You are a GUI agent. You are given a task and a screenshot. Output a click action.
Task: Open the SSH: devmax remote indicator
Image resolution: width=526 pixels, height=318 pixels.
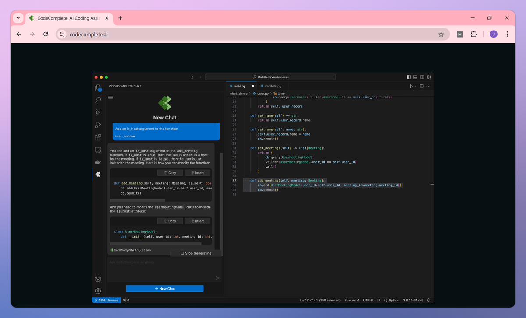(x=106, y=300)
